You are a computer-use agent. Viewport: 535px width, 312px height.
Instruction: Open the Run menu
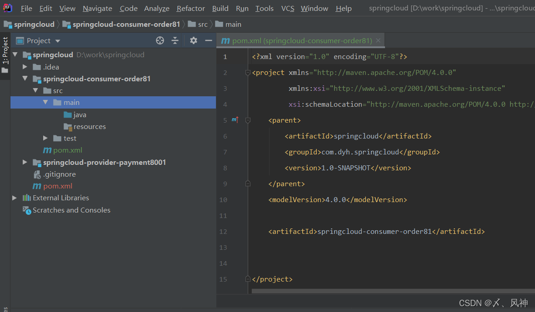point(242,8)
